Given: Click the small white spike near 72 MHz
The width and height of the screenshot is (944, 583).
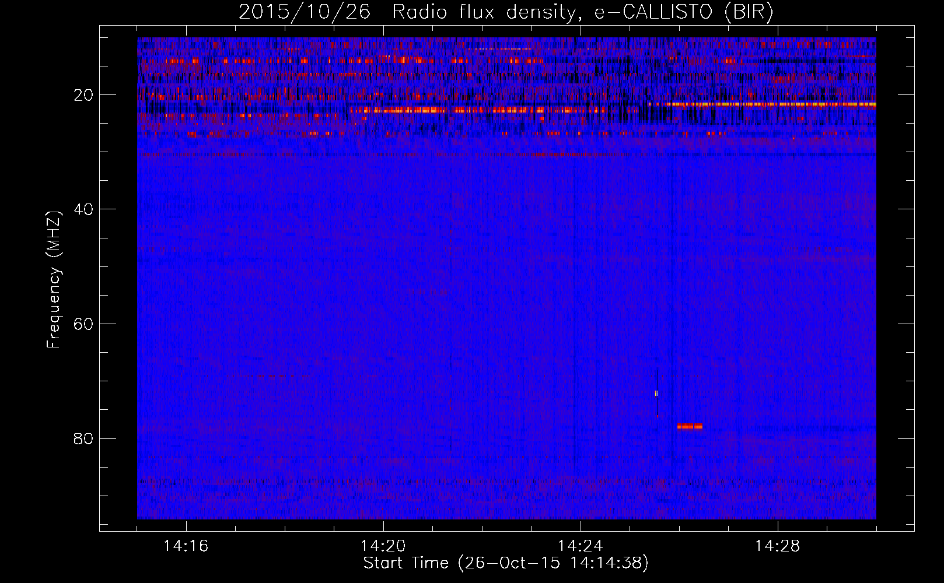Looking at the screenshot, I should (656, 394).
